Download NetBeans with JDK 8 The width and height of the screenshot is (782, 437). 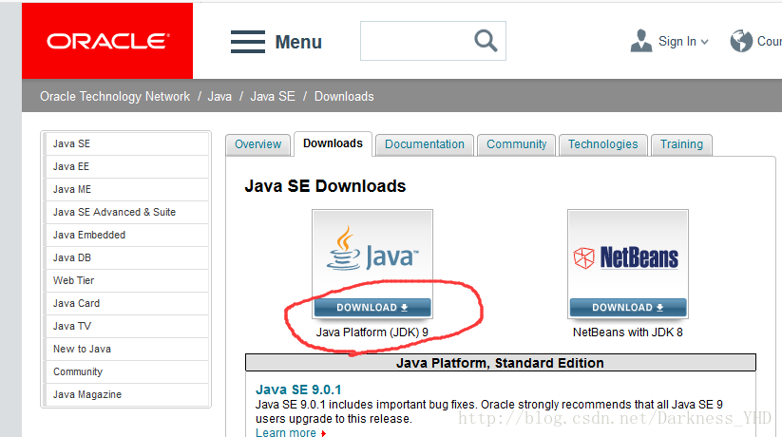628,307
